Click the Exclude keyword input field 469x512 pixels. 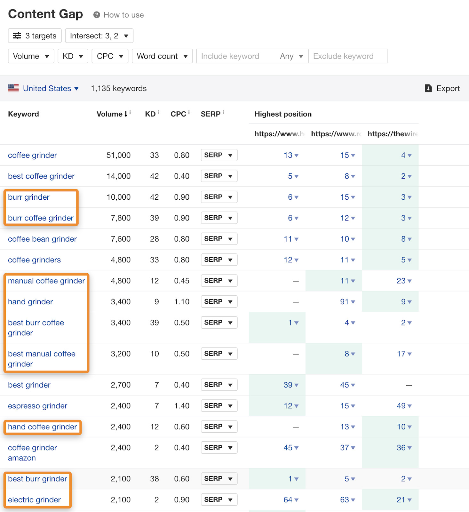[347, 56]
